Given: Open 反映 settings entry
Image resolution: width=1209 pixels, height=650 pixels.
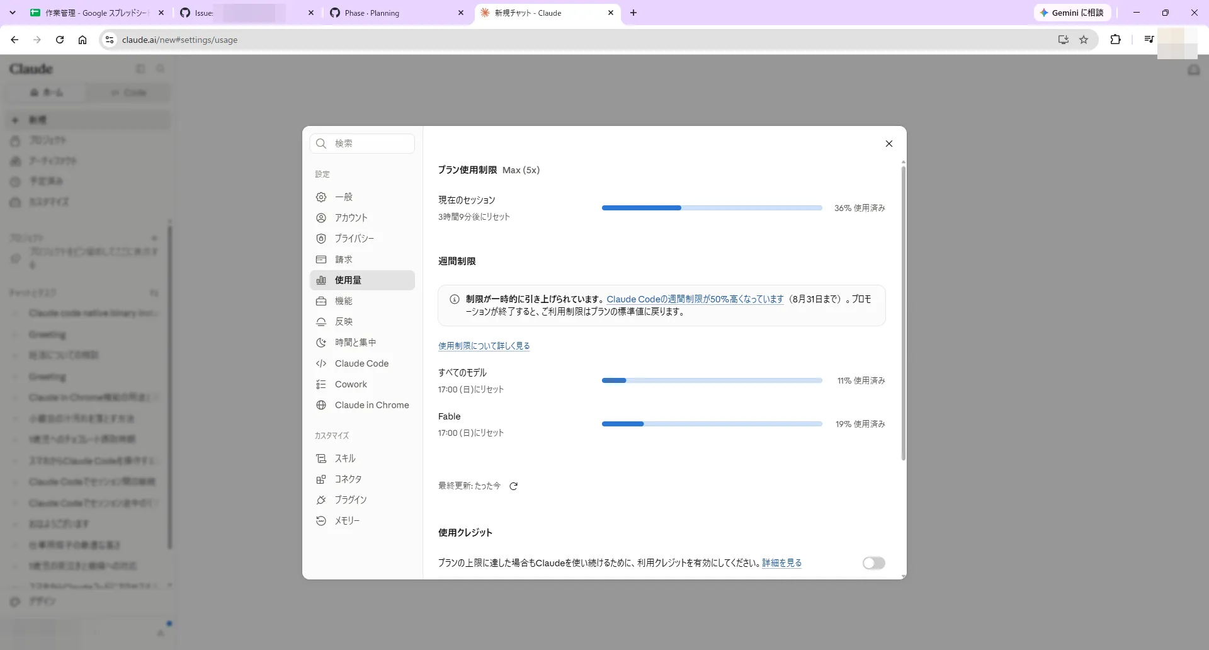Looking at the screenshot, I should coord(362,322).
